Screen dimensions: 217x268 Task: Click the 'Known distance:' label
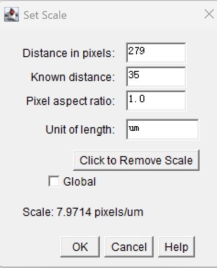73,77
